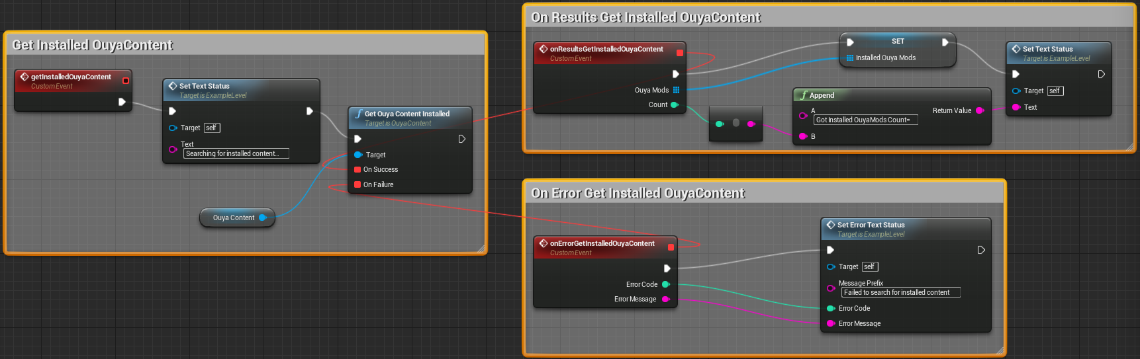Click the Target pin on the On Results Set Text Status node

click(1016, 91)
